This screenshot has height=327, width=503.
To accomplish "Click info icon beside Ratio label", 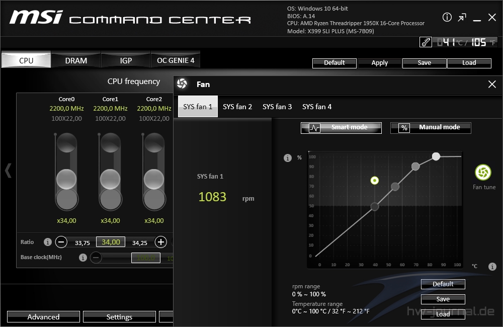I will tap(47, 242).
